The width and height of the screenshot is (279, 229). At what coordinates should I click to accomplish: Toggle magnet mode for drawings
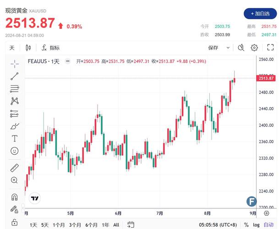[x=15, y=197]
